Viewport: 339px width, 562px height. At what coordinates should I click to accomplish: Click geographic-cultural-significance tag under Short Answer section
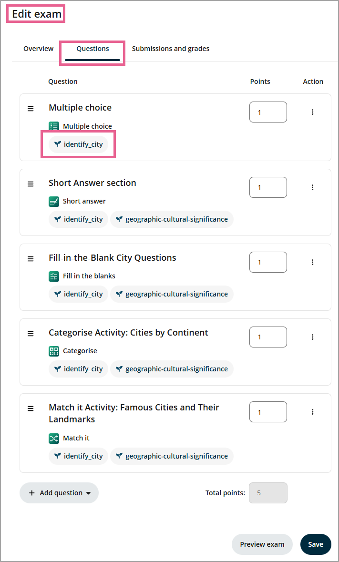pyautogui.click(x=172, y=220)
